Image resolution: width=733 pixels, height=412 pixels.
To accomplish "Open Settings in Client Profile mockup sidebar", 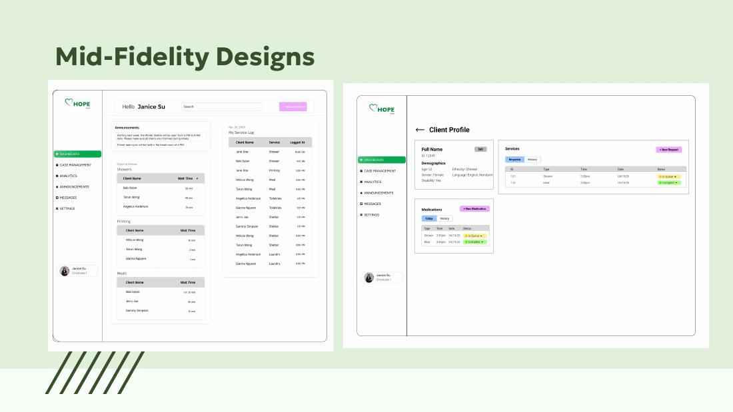I will coord(371,215).
